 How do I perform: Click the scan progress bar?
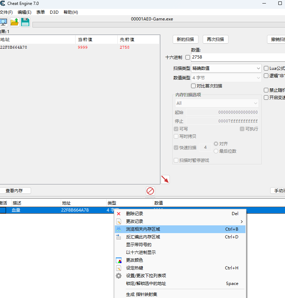[x=159, y=25]
